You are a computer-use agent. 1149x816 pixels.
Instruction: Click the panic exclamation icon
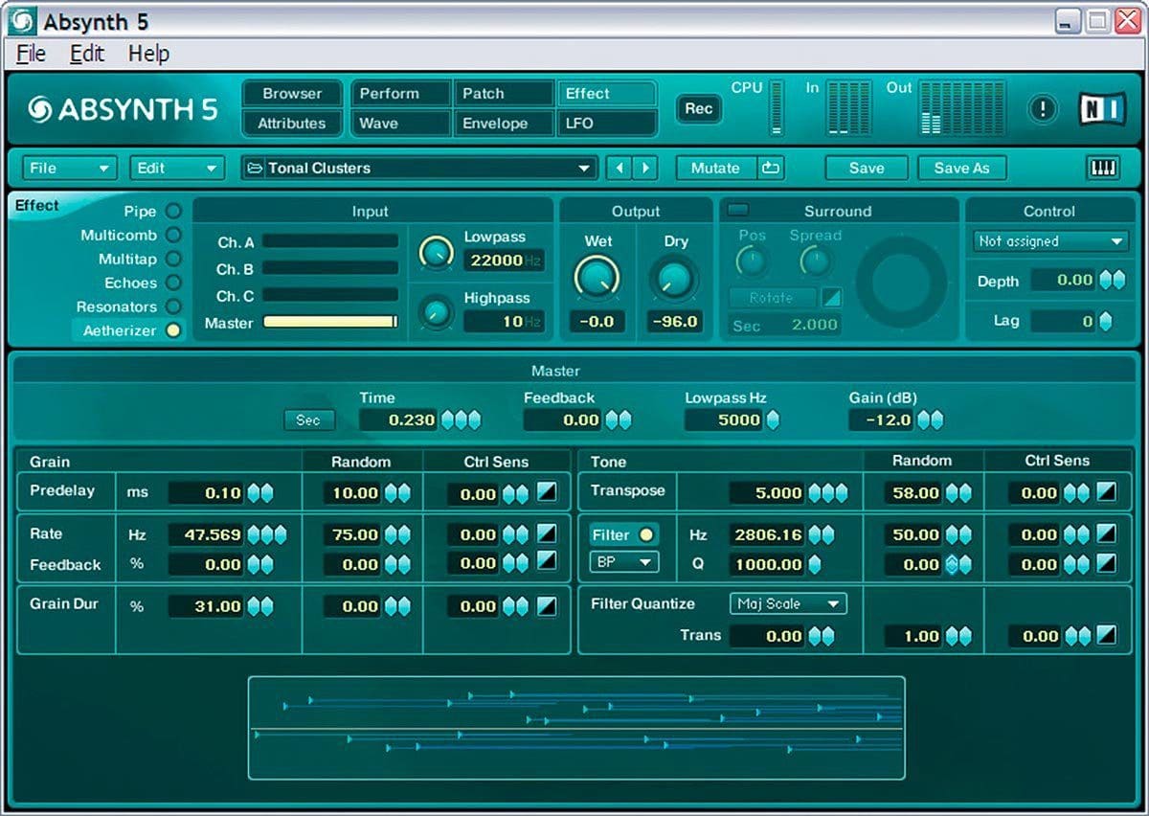tap(1041, 109)
